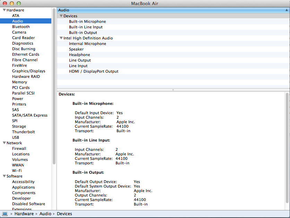Select Built-in Microphone device row

pyautogui.click(x=87, y=21)
